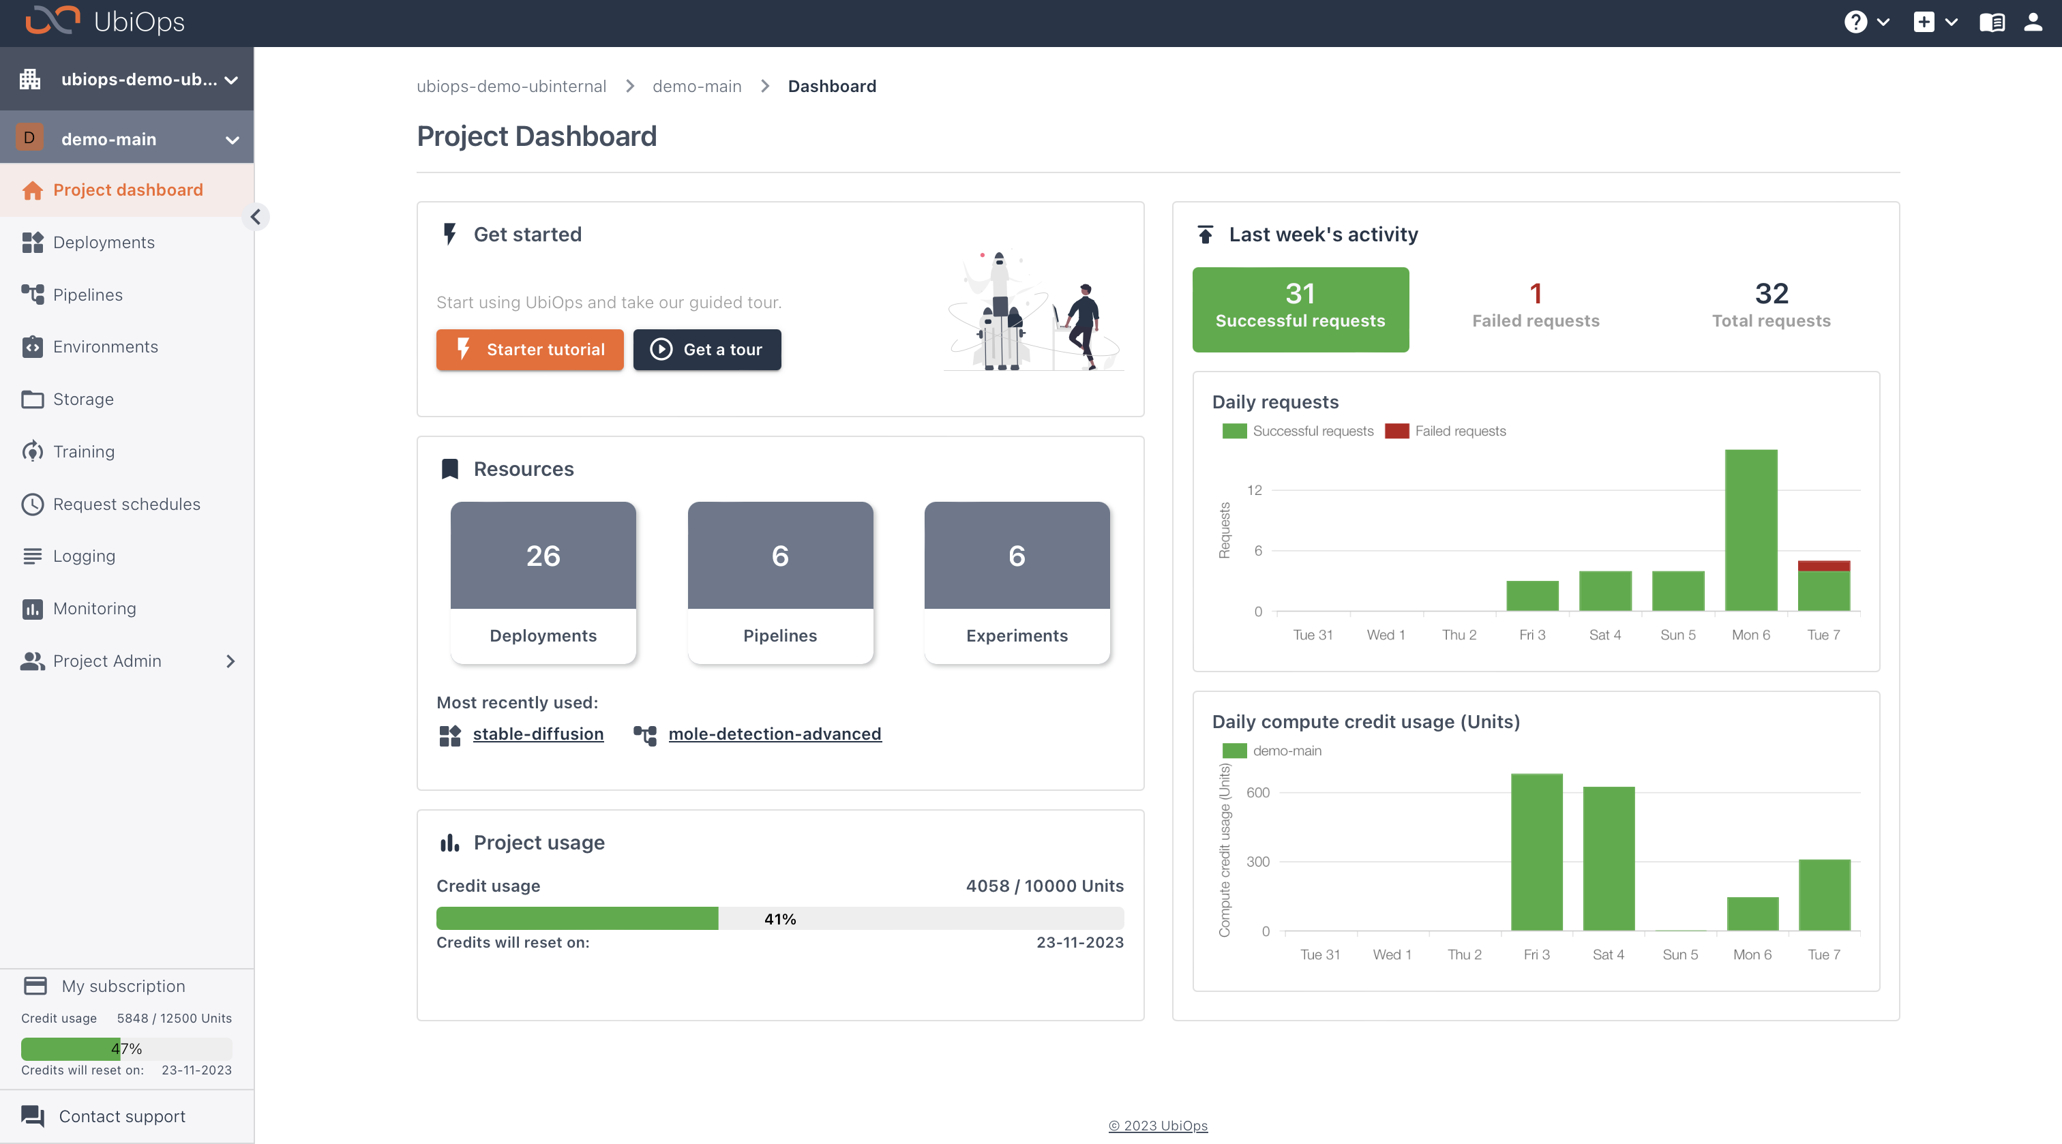Click the Project dashboard home icon
2062x1144 pixels.
32,190
